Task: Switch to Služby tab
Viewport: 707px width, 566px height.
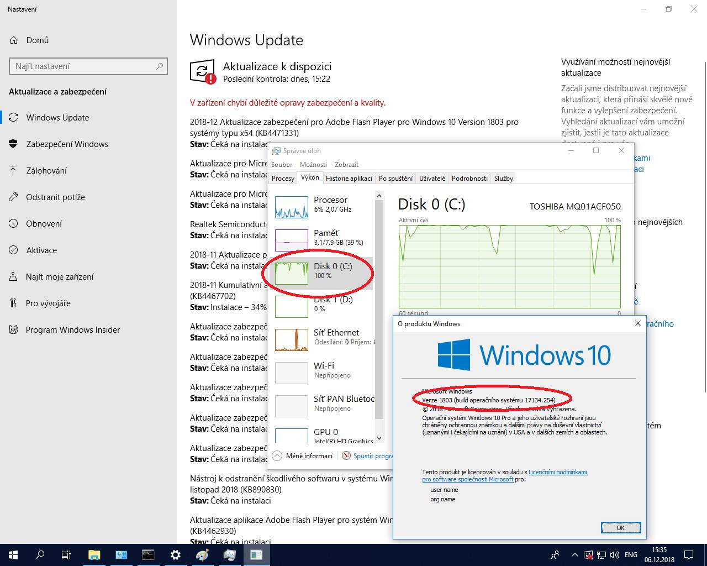Action: [503, 178]
